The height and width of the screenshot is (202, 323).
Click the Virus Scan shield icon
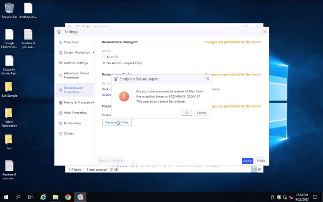[60, 42]
